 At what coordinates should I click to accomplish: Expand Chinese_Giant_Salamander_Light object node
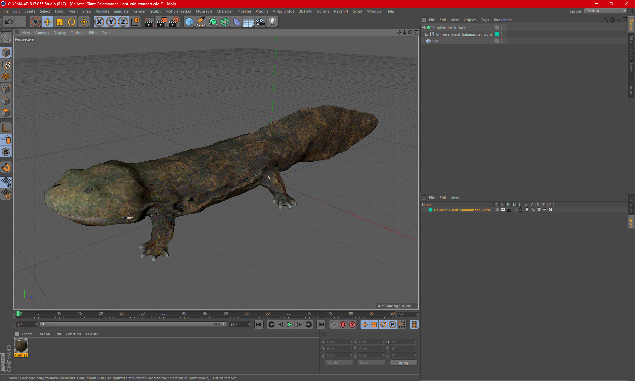coord(427,34)
